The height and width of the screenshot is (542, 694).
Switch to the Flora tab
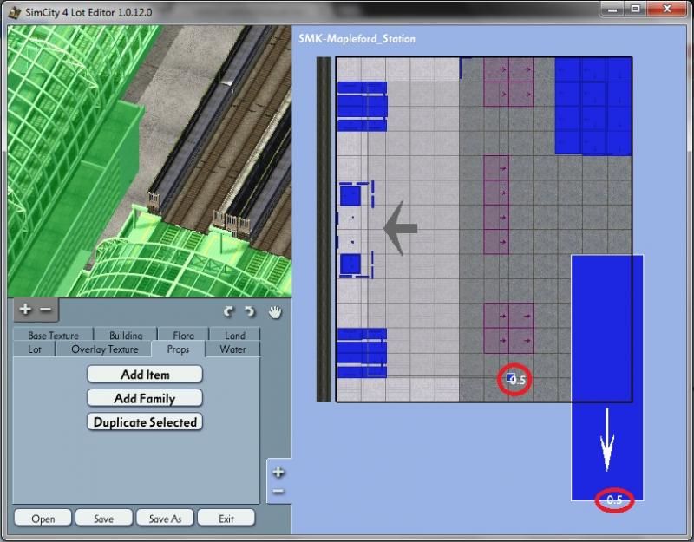click(x=183, y=335)
